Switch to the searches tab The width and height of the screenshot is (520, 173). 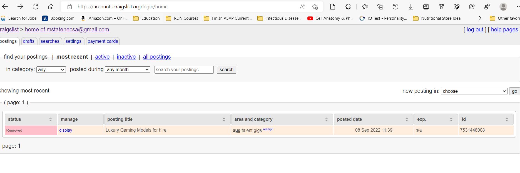click(x=50, y=41)
